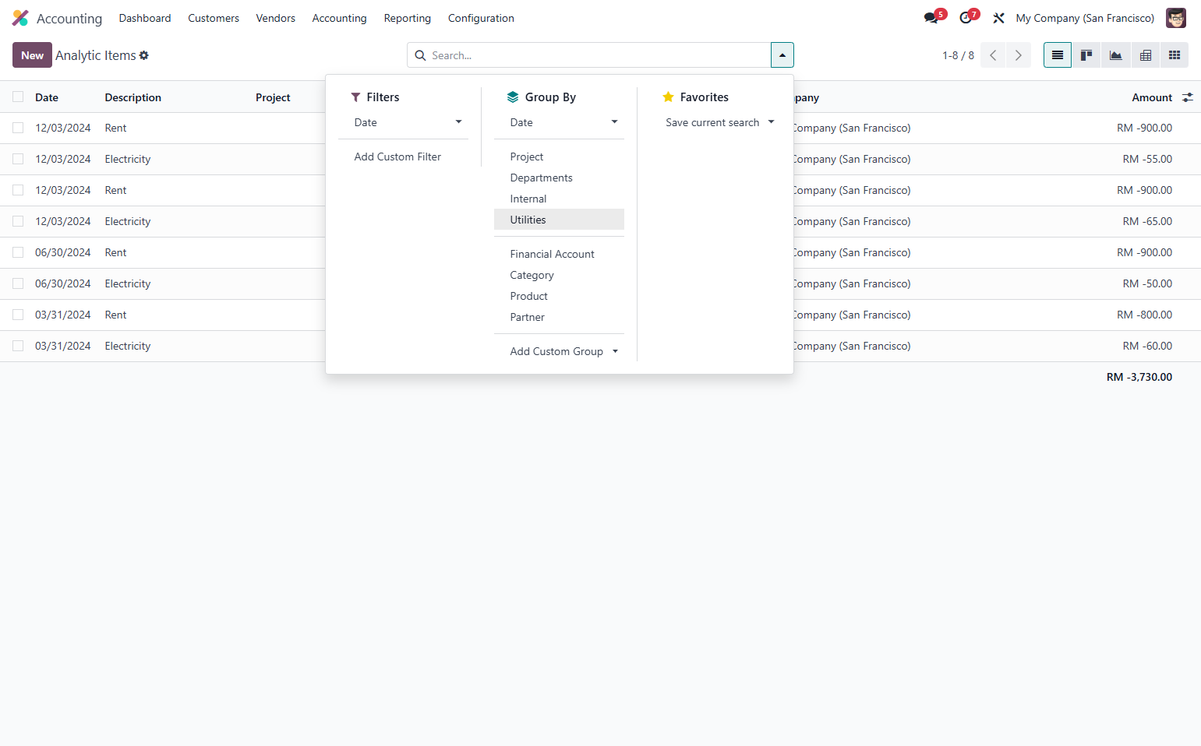Switch to kanban view
Viewport: 1201px width, 746px height.
[x=1086, y=55]
